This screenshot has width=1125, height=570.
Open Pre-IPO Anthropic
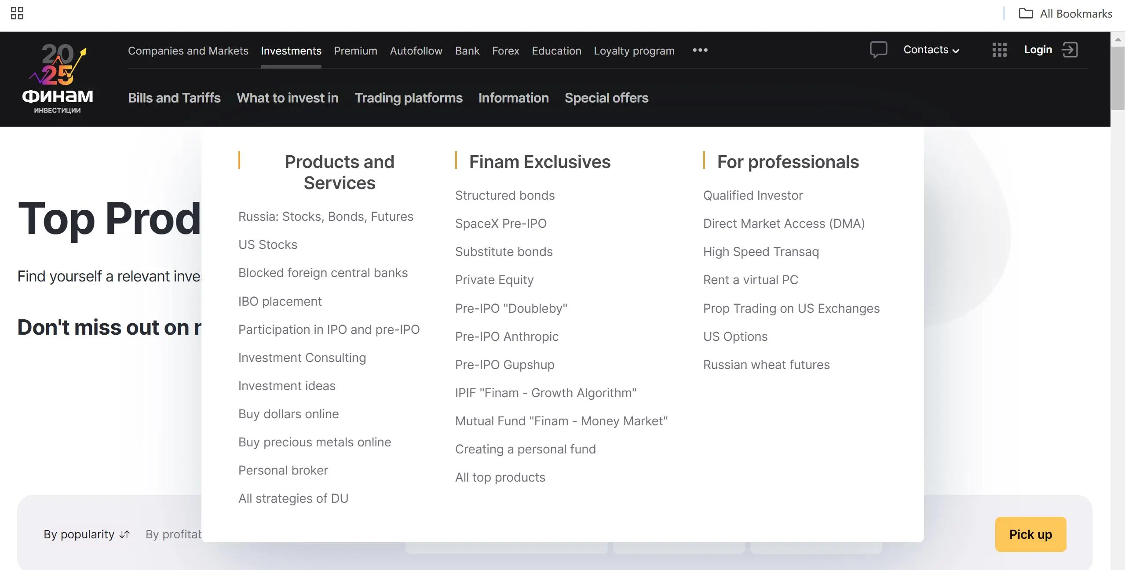click(x=507, y=336)
